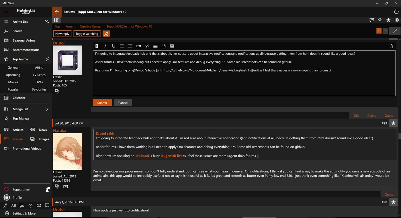Open the comments icon in the top bar
The height and width of the screenshot is (218, 401).
tap(371, 20)
